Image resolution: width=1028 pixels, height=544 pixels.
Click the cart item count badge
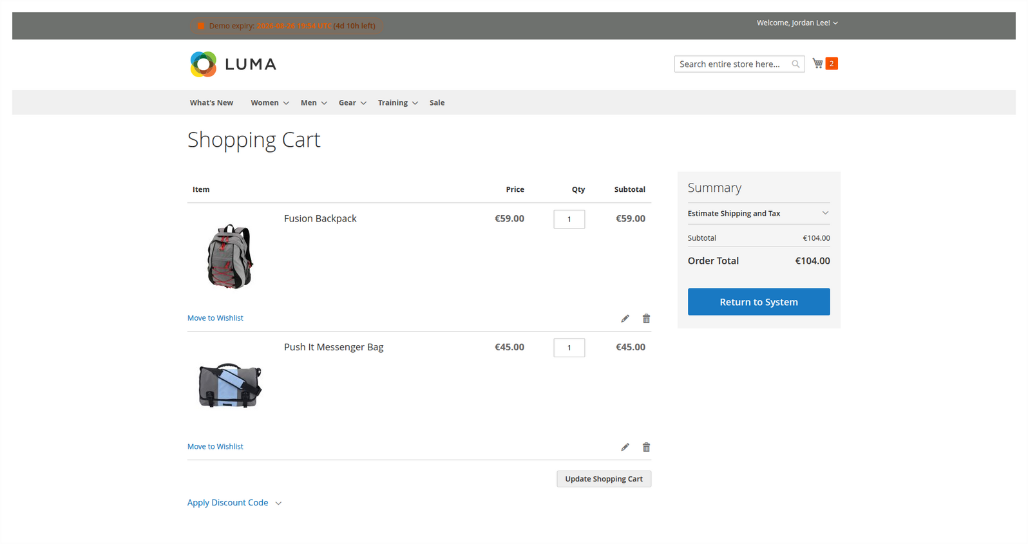click(832, 63)
